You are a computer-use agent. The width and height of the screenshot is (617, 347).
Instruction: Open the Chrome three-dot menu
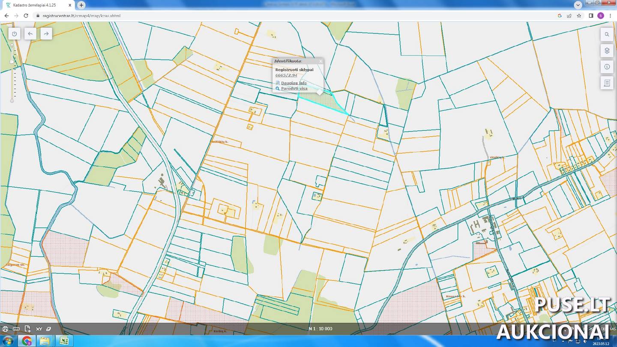pos(610,15)
